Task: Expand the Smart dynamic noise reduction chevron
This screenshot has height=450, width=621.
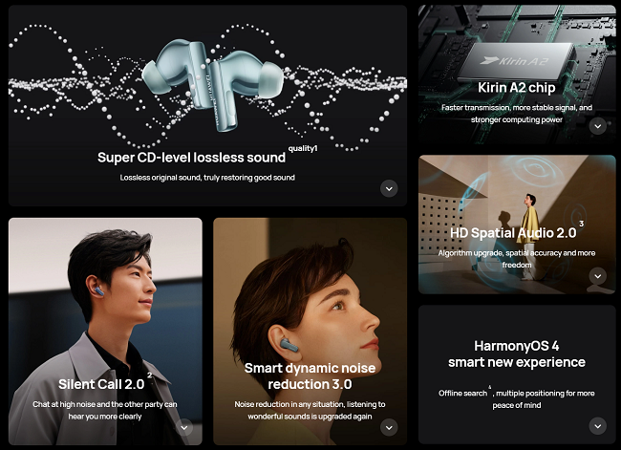Action: pyautogui.click(x=389, y=427)
